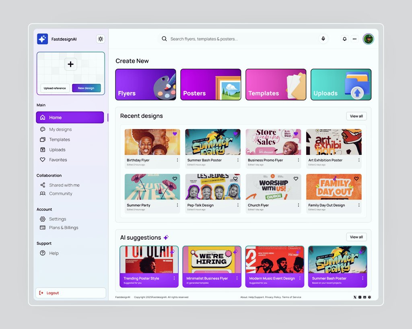Open AI-suggested Summer Bash Poster options menu
This screenshot has height=329, width=412.
tap(363, 278)
